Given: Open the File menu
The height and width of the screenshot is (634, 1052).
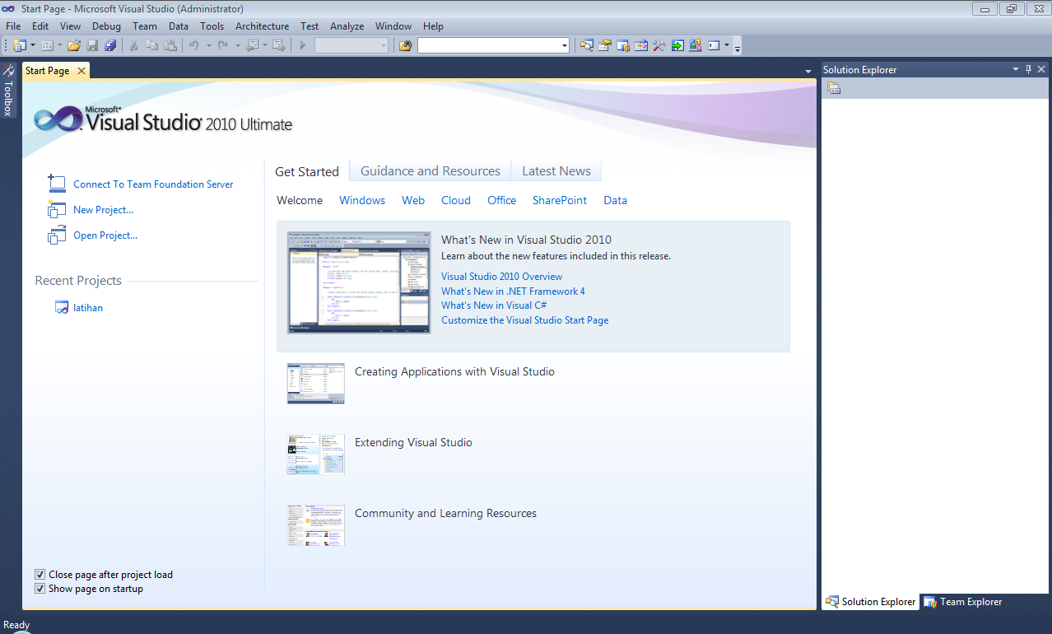Looking at the screenshot, I should [x=13, y=26].
